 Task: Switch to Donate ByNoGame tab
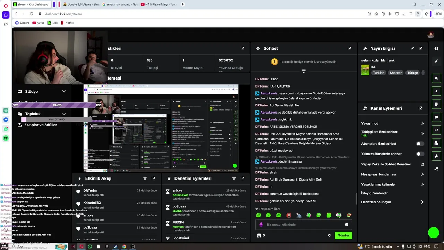tap(82, 5)
